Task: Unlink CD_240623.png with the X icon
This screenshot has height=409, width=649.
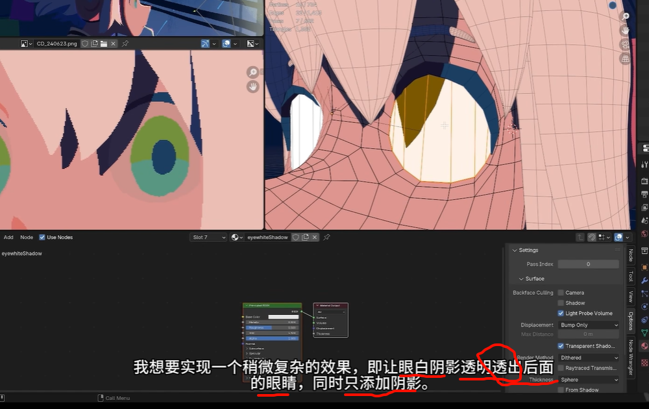Action: click(113, 43)
